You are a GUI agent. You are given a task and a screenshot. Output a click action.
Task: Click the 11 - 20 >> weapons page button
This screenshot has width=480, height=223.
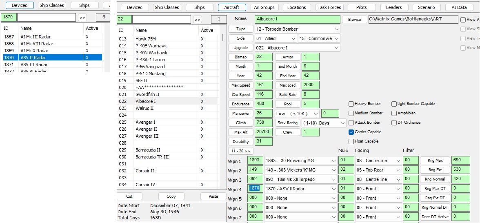[x=241, y=151]
